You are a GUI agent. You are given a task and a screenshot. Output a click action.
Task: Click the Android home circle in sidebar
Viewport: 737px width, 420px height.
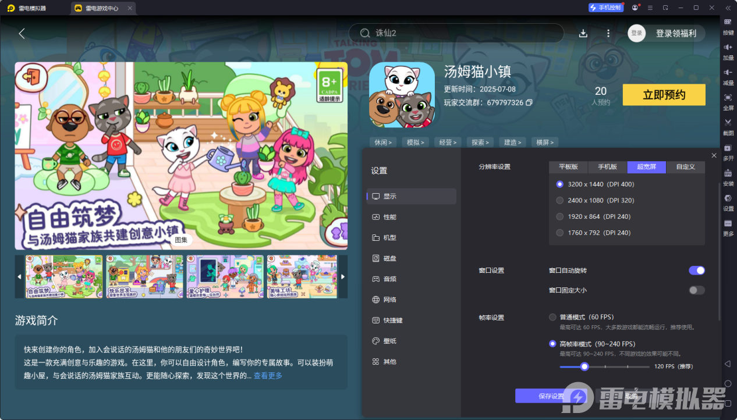pyautogui.click(x=728, y=383)
